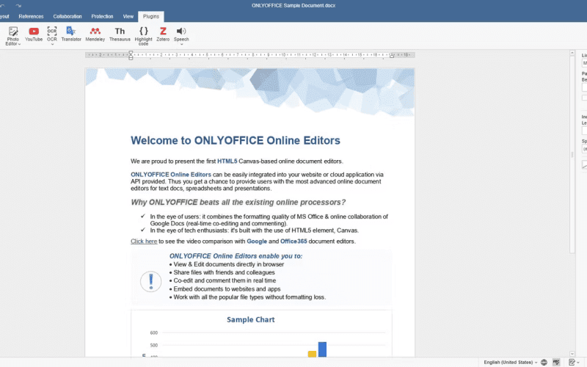This screenshot has width=587, height=367.
Task: Click the Office365 link in document
Action: click(x=293, y=241)
